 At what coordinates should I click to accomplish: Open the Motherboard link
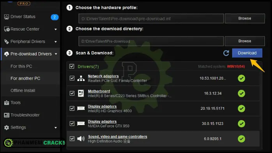coord(99,91)
